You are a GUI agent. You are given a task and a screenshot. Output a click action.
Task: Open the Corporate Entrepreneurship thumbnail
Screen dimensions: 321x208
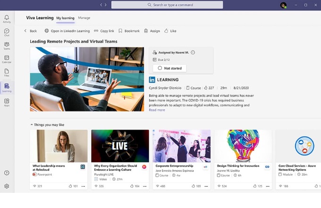182,146
